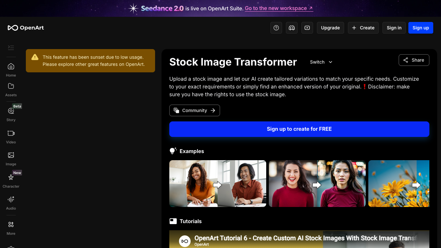Open Character feature in sidebar
Viewport: 441px width, 248px height.
[11, 181]
